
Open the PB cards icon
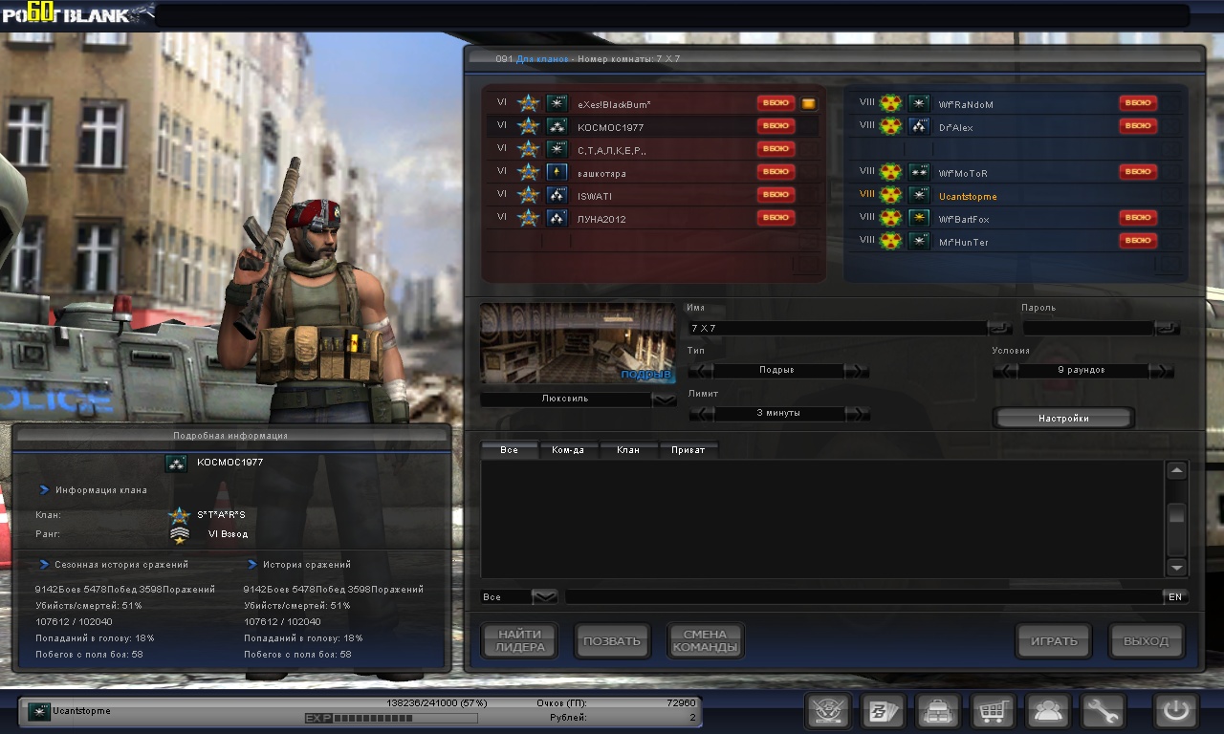pyautogui.click(x=883, y=711)
